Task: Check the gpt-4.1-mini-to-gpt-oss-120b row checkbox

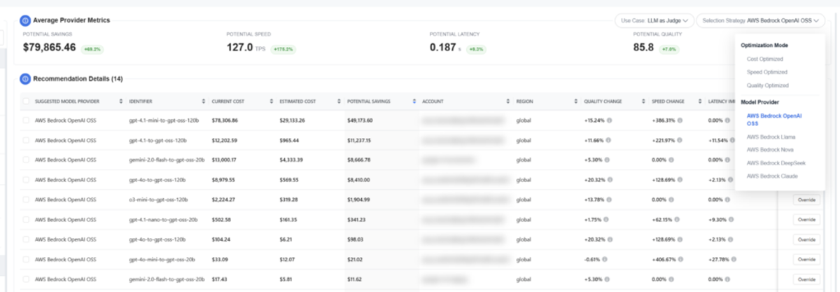Action: click(x=27, y=120)
